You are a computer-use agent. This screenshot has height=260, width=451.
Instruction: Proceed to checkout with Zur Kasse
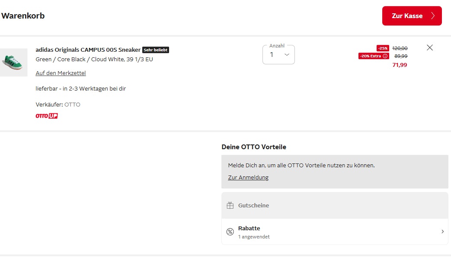[x=407, y=16]
